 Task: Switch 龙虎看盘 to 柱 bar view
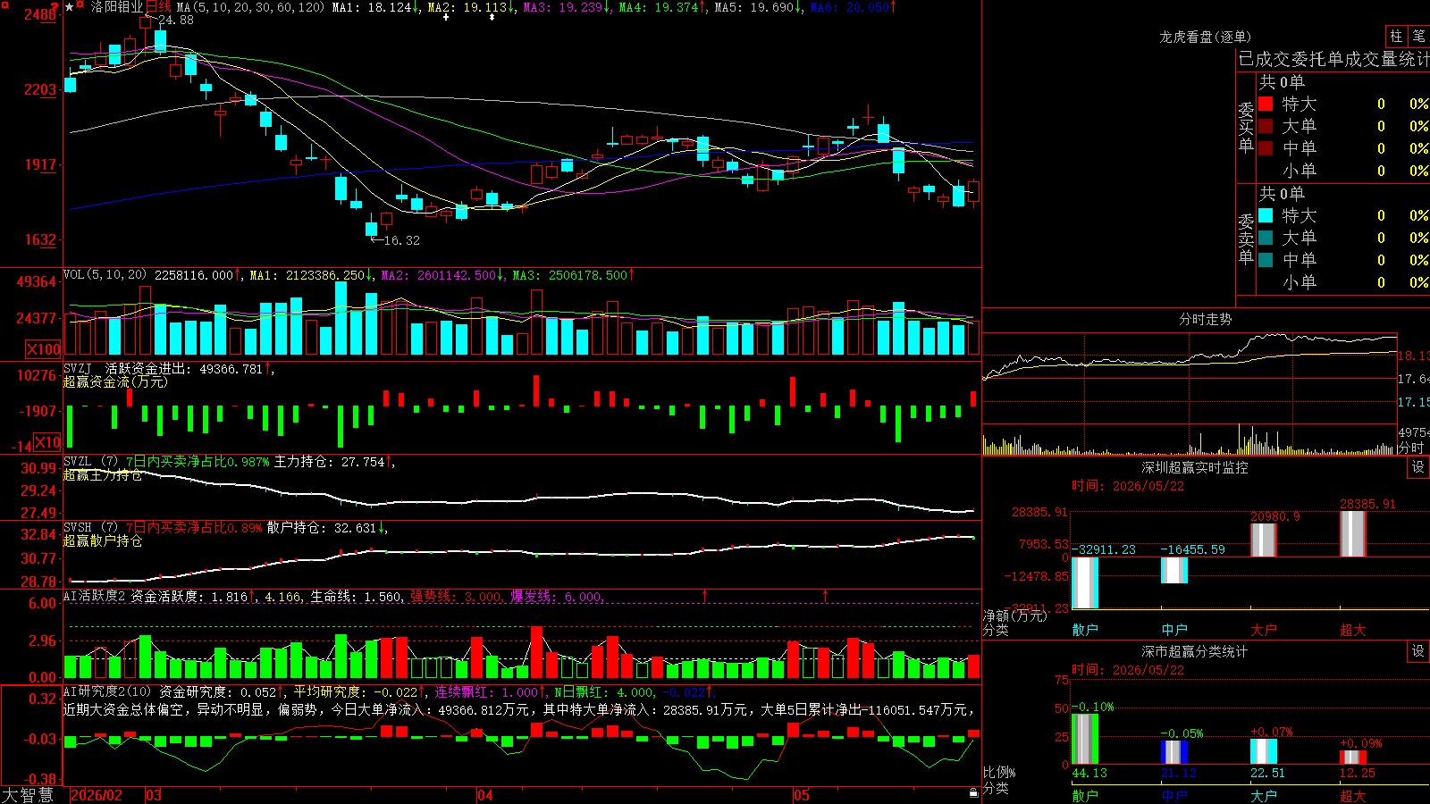pos(1396,36)
